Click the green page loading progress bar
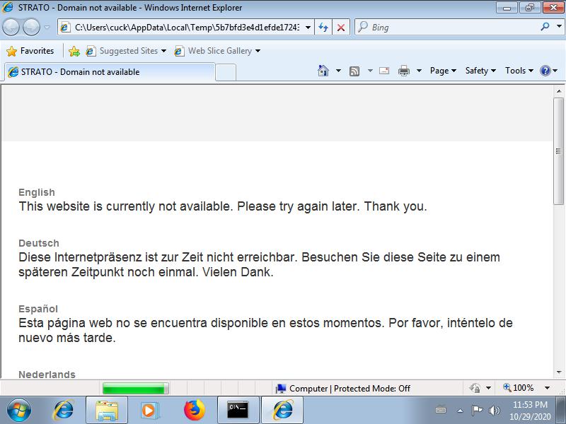The image size is (566, 424). 135,388
